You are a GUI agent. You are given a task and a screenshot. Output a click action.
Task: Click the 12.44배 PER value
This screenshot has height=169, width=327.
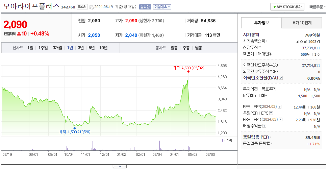point(300,107)
